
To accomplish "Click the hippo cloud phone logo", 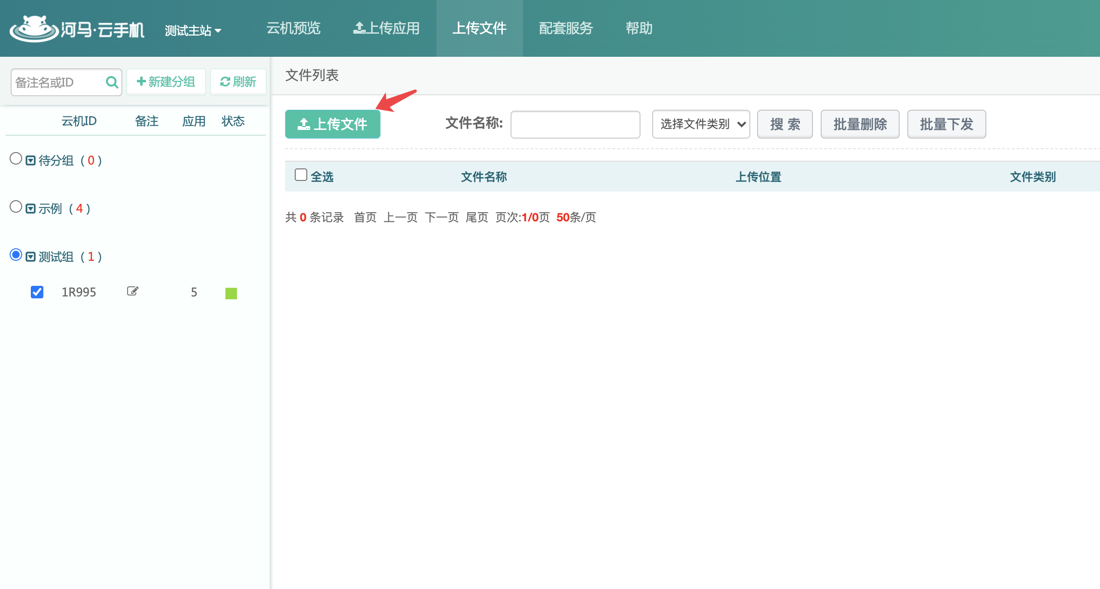I will 77,29.
